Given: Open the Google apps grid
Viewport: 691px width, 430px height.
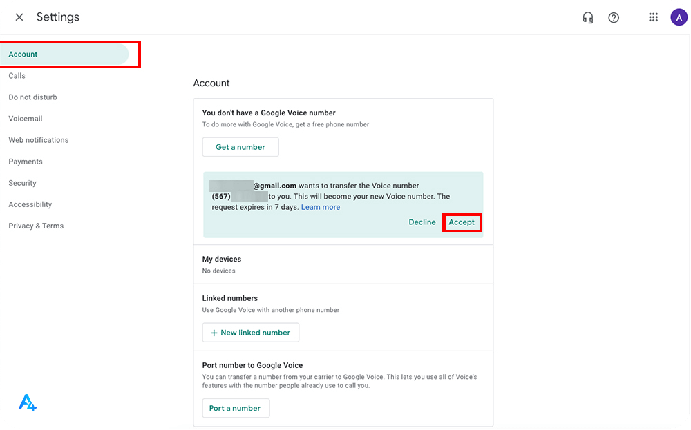Looking at the screenshot, I should 653,17.
